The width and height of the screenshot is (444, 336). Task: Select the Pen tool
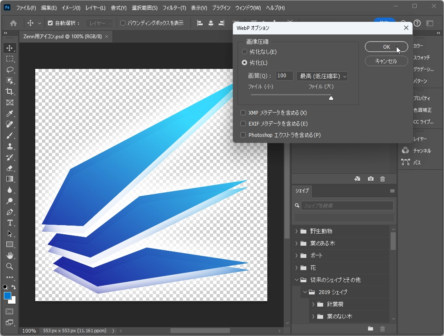(x=10, y=212)
